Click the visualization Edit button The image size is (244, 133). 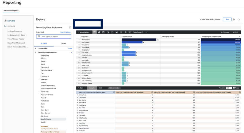[x=235, y=32]
